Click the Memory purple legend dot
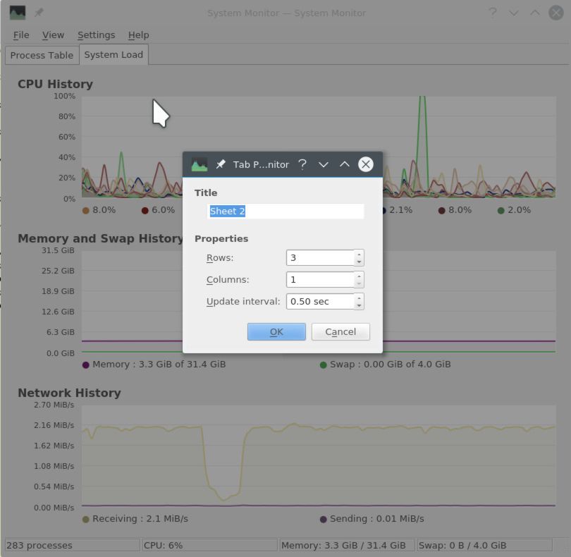The width and height of the screenshot is (571, 557). [86, 365]
